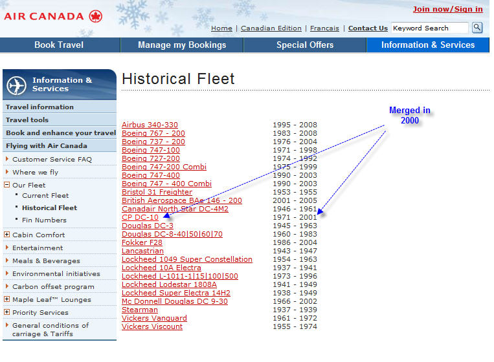Open the Information & Services tab

tap(428, 45)
